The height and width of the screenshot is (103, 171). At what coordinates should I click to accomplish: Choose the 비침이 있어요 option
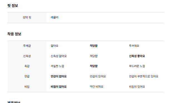[x=137, y=87]
